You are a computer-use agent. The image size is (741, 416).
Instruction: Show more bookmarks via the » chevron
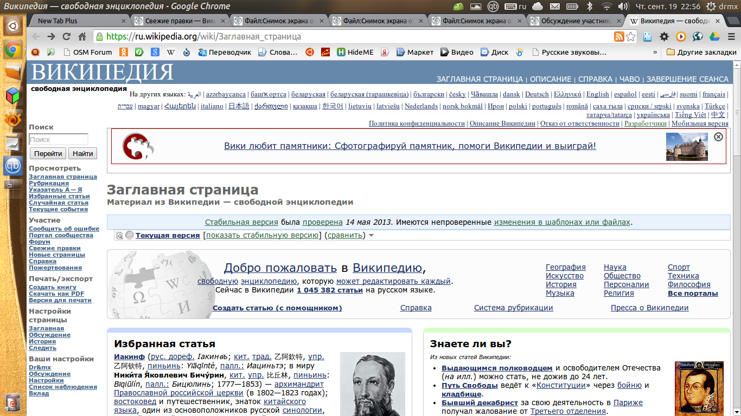(655, 53)
